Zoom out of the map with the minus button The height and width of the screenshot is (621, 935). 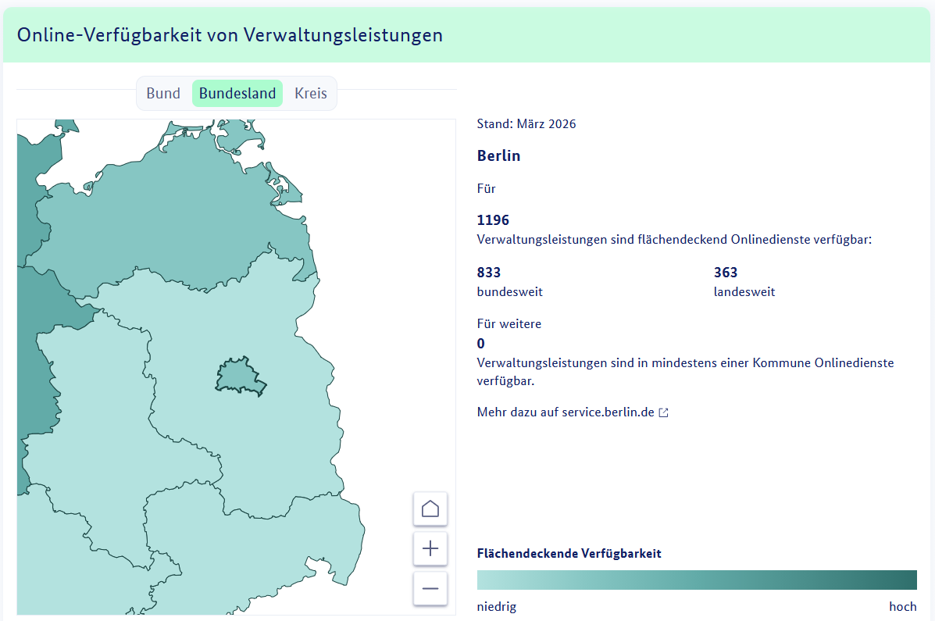[430, 588]
